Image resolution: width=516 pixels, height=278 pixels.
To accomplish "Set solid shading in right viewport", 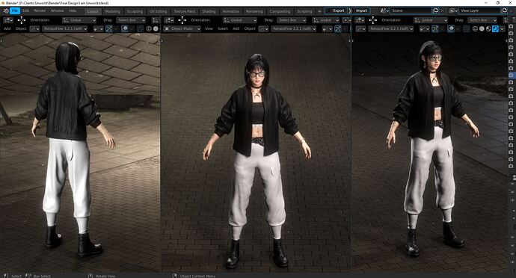I will point(482,28).
